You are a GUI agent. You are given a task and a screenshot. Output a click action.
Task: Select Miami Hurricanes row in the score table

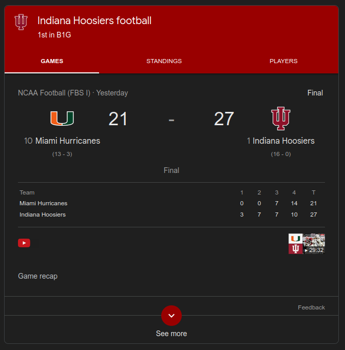(44, 203)
